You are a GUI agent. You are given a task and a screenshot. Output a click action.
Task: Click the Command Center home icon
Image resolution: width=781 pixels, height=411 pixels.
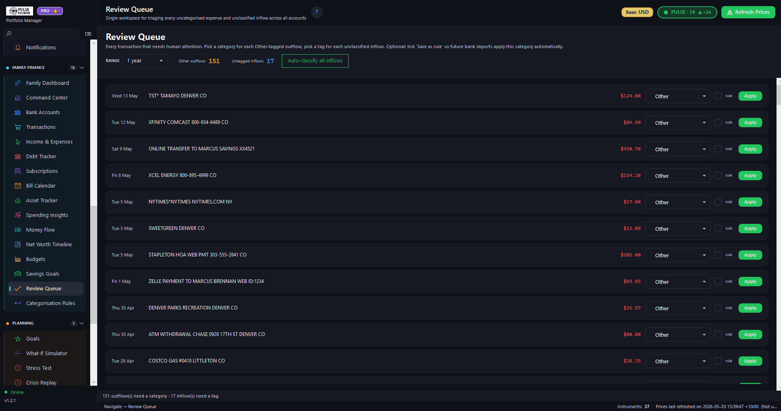[x=18, y=97]
